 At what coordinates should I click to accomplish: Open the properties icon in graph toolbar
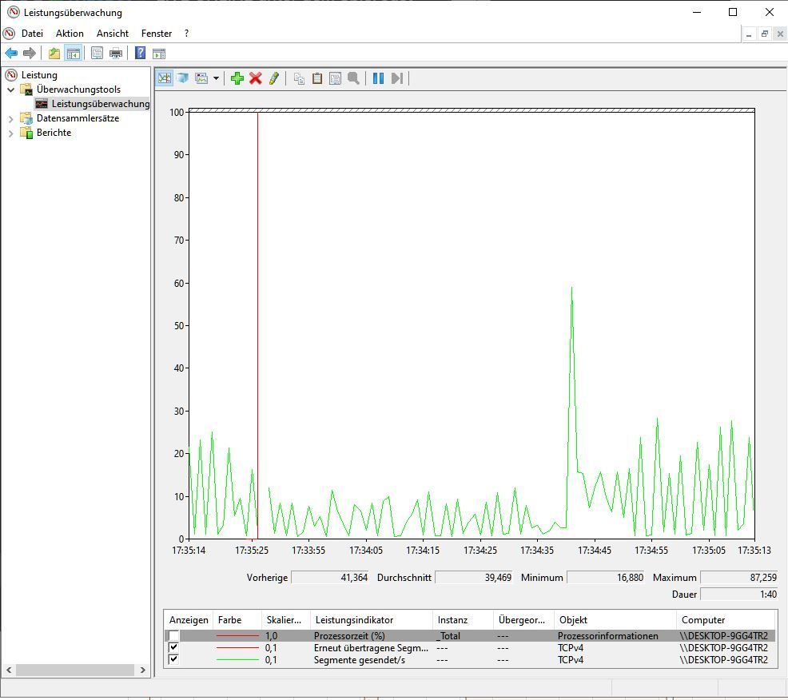coord(336,78)
